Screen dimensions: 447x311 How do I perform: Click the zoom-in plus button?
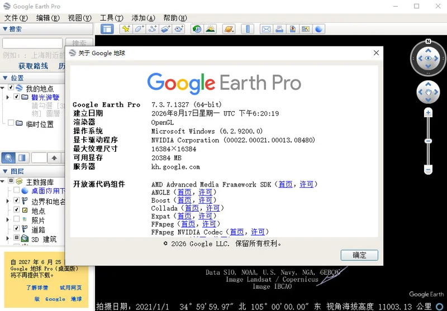point(428,113)
